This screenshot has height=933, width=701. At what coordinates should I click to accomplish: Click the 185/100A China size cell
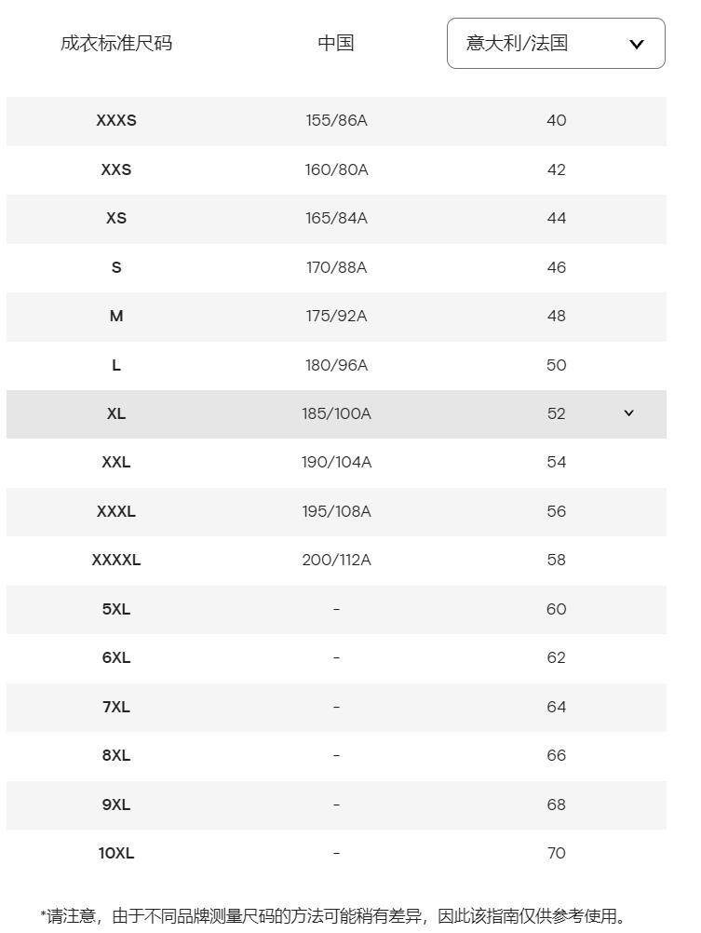[336, 413]
